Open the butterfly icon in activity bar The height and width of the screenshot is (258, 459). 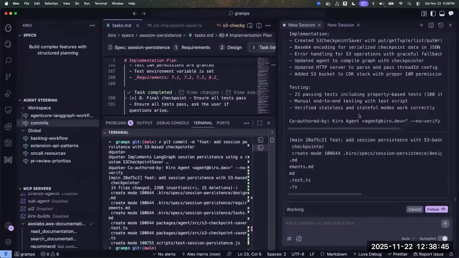click(8, 160)
